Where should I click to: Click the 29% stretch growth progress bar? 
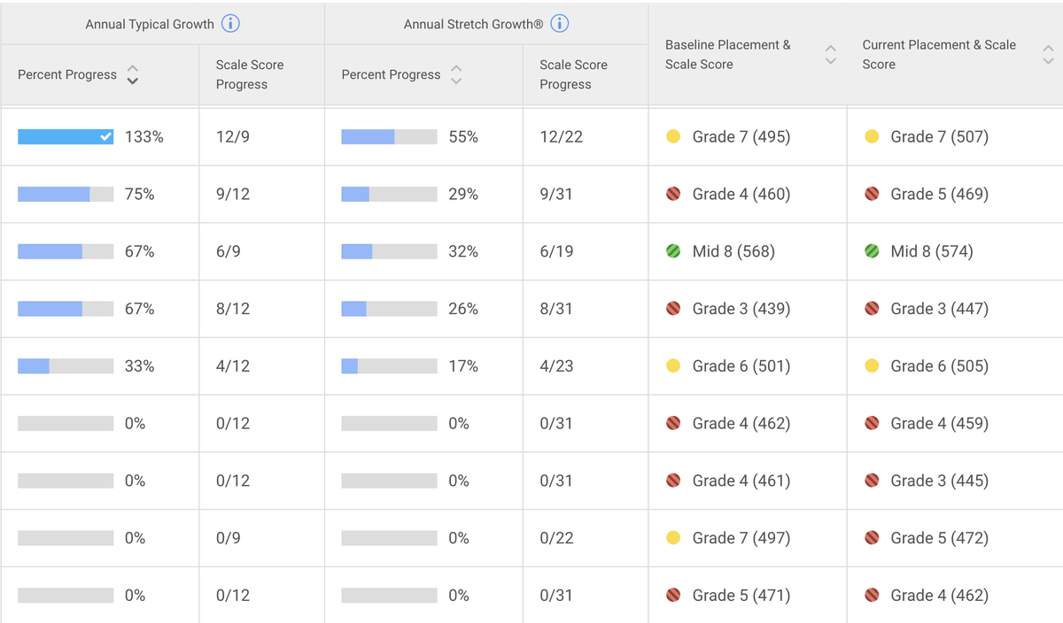[389, 194]
